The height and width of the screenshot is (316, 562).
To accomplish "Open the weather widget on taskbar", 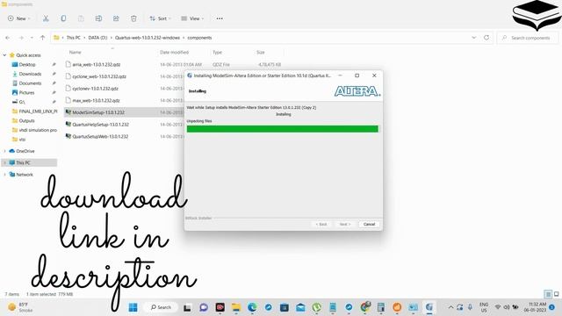I will (21, 307).
